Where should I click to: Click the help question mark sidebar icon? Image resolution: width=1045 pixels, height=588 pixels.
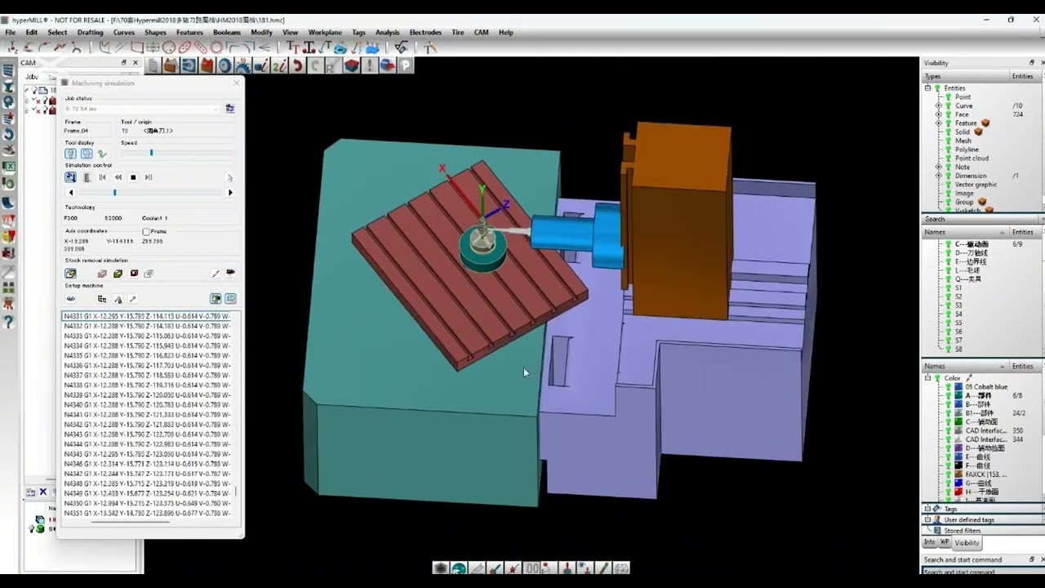tap(8, 323)
